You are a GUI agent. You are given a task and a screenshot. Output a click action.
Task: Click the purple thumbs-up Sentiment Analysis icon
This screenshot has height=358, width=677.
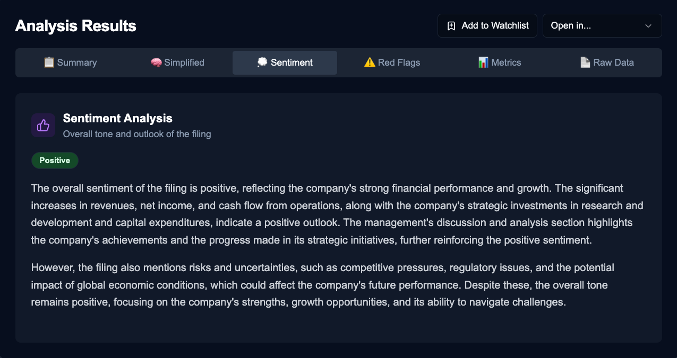tap(43, 125)
